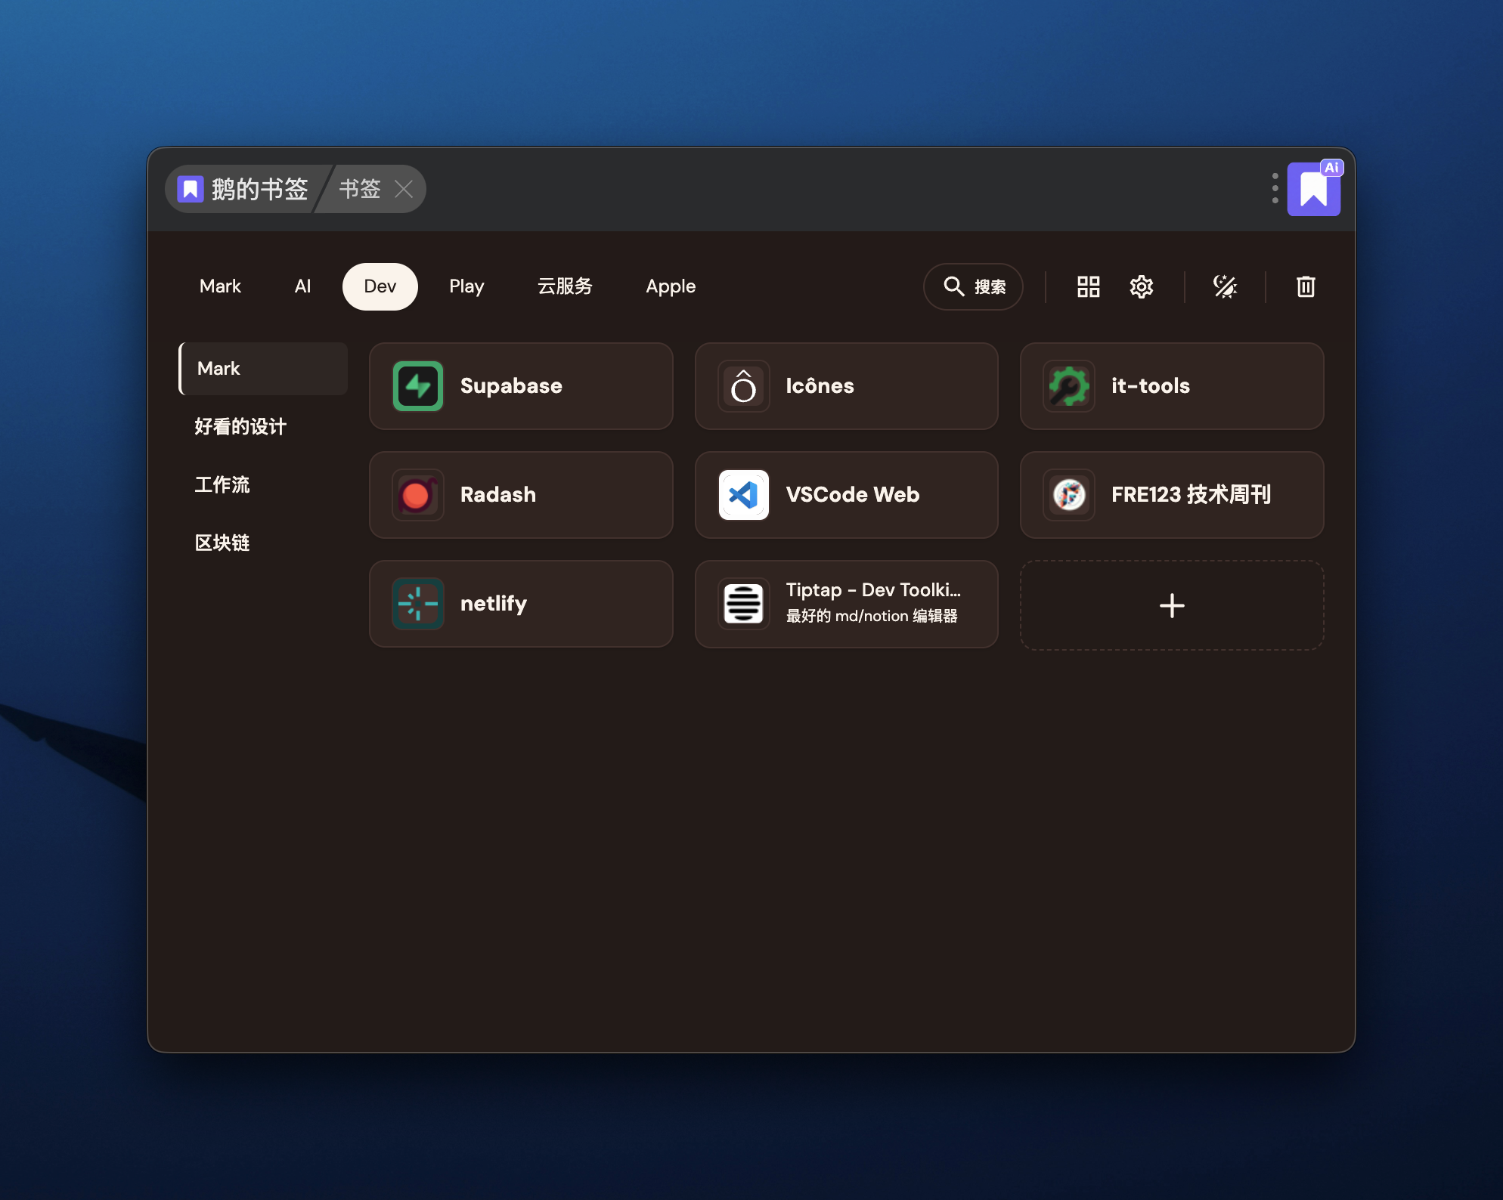Select 区块链 in the sidebar
1503x1200 pixels.
coord(222,543)
